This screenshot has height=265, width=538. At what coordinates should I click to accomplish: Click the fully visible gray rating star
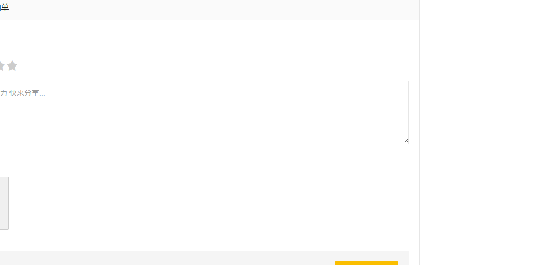[x=12, y=66]
